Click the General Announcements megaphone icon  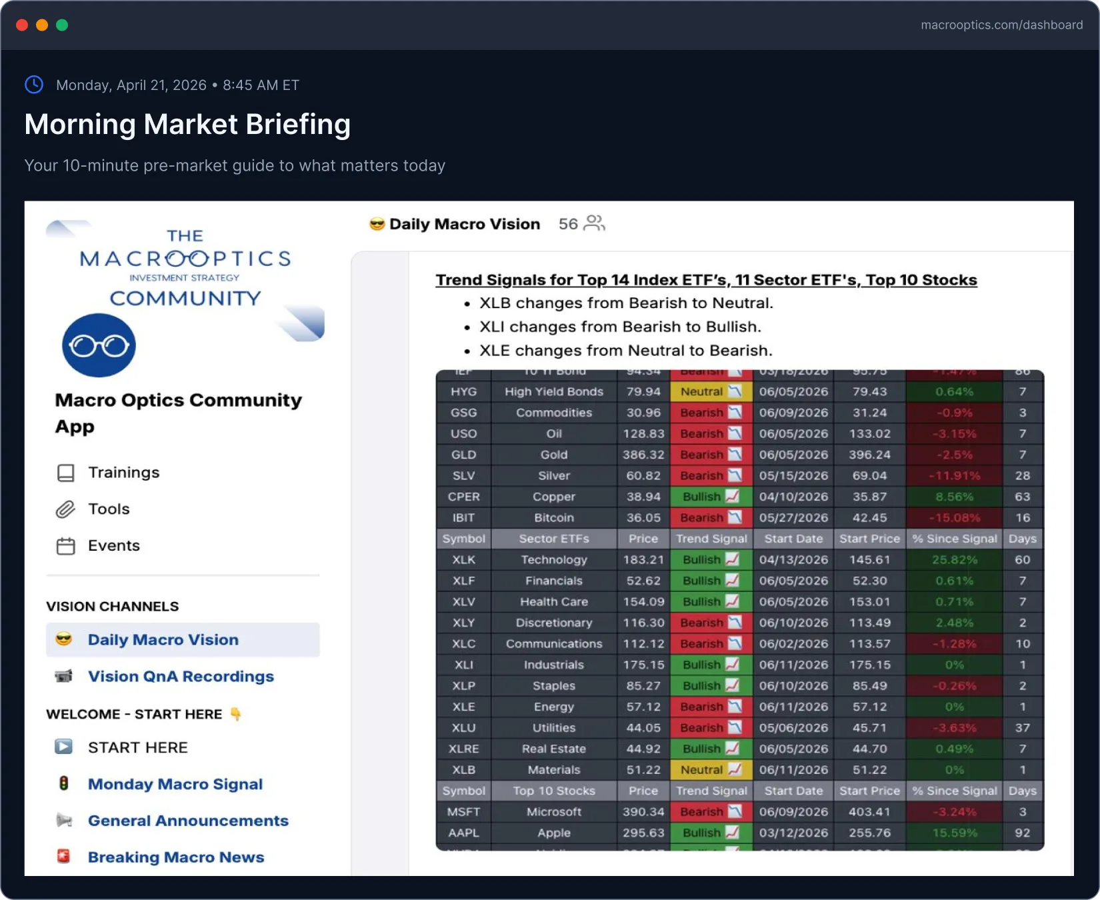(64, 820)
